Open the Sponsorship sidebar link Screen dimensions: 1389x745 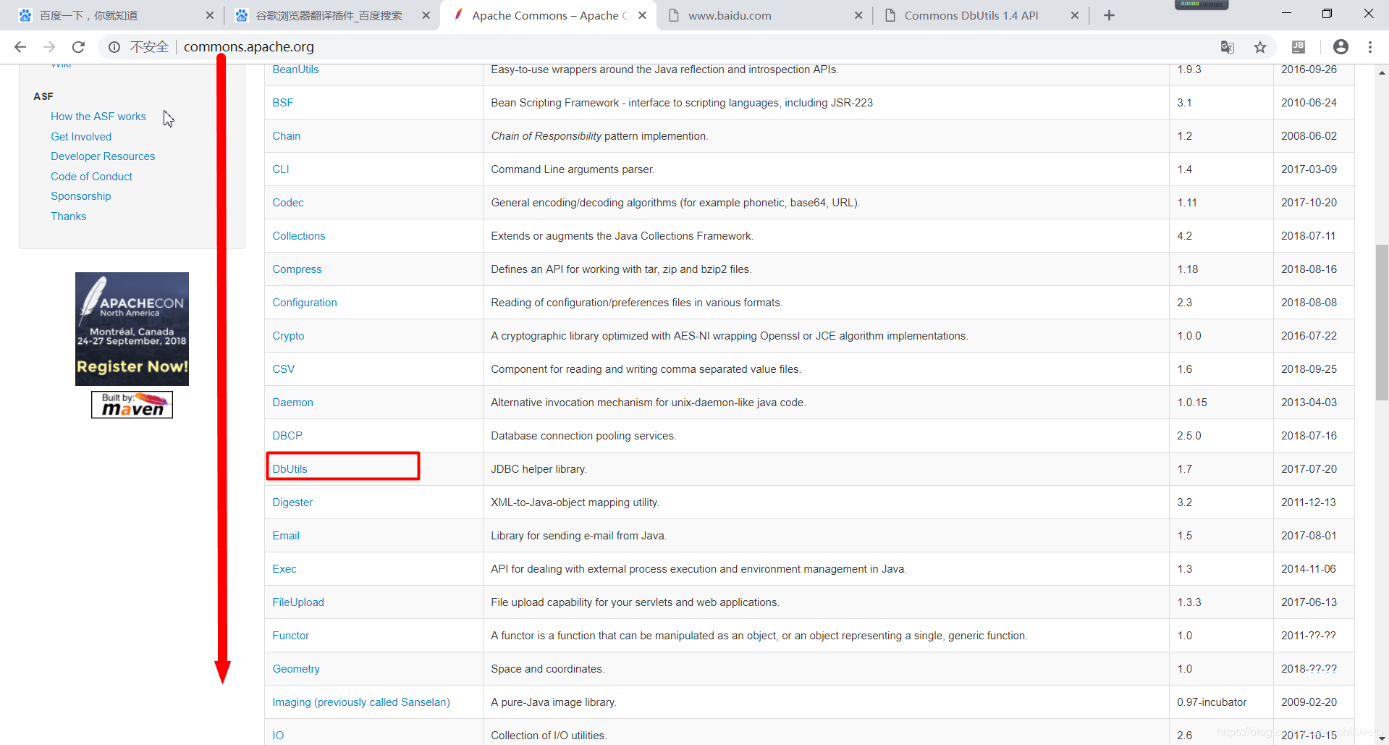(81, 196)
